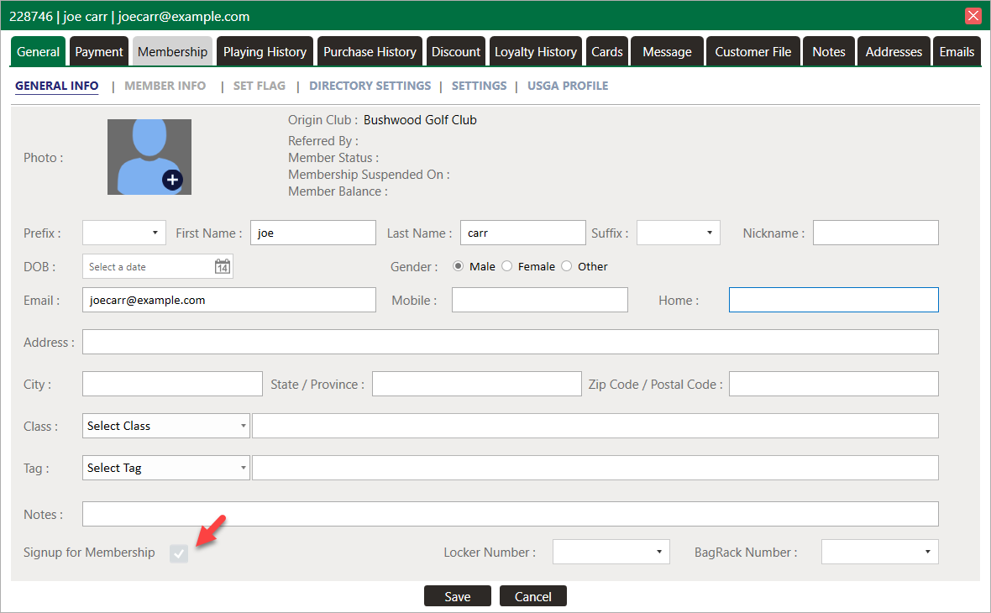The width and height of the screenshot is (991, 613).
Task: Open the Select Class dropdown
Action: (x=166, y=426)
